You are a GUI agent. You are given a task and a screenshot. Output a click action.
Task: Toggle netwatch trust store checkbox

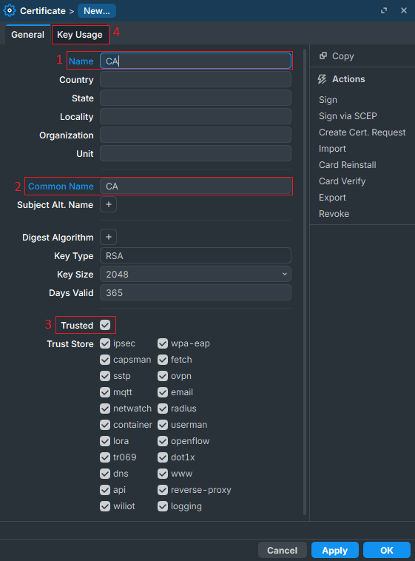tap(105, 409)
